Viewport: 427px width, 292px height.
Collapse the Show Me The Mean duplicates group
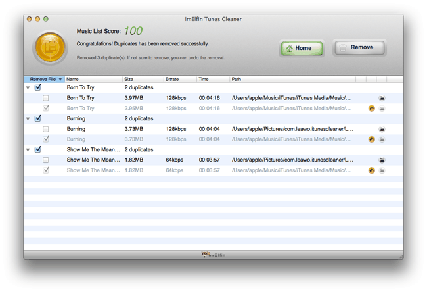point(28,150)
